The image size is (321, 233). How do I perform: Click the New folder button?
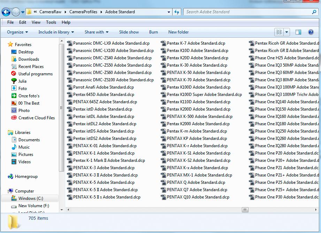pyautogui.click(x=178, y=32)
